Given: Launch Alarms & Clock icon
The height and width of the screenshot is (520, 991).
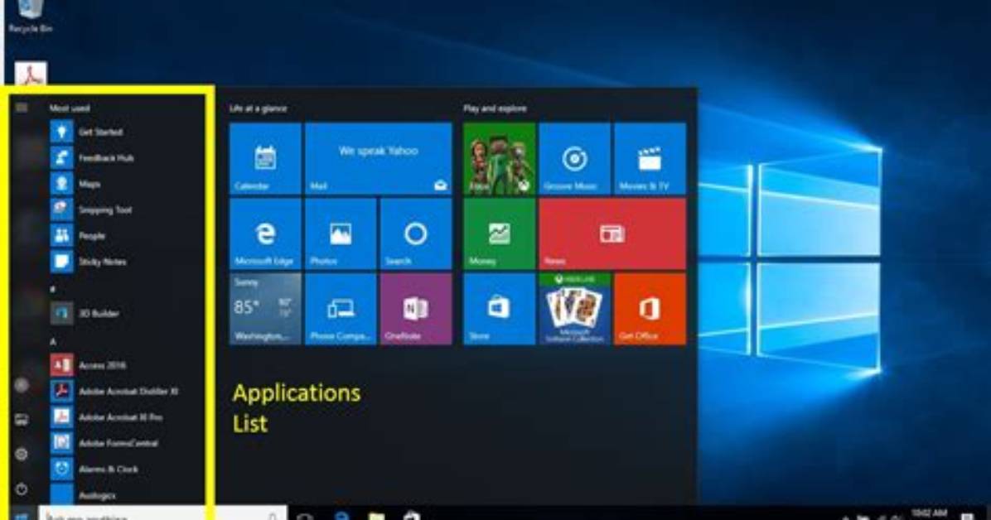Looking at the screenshot, I should click(62, 469).
